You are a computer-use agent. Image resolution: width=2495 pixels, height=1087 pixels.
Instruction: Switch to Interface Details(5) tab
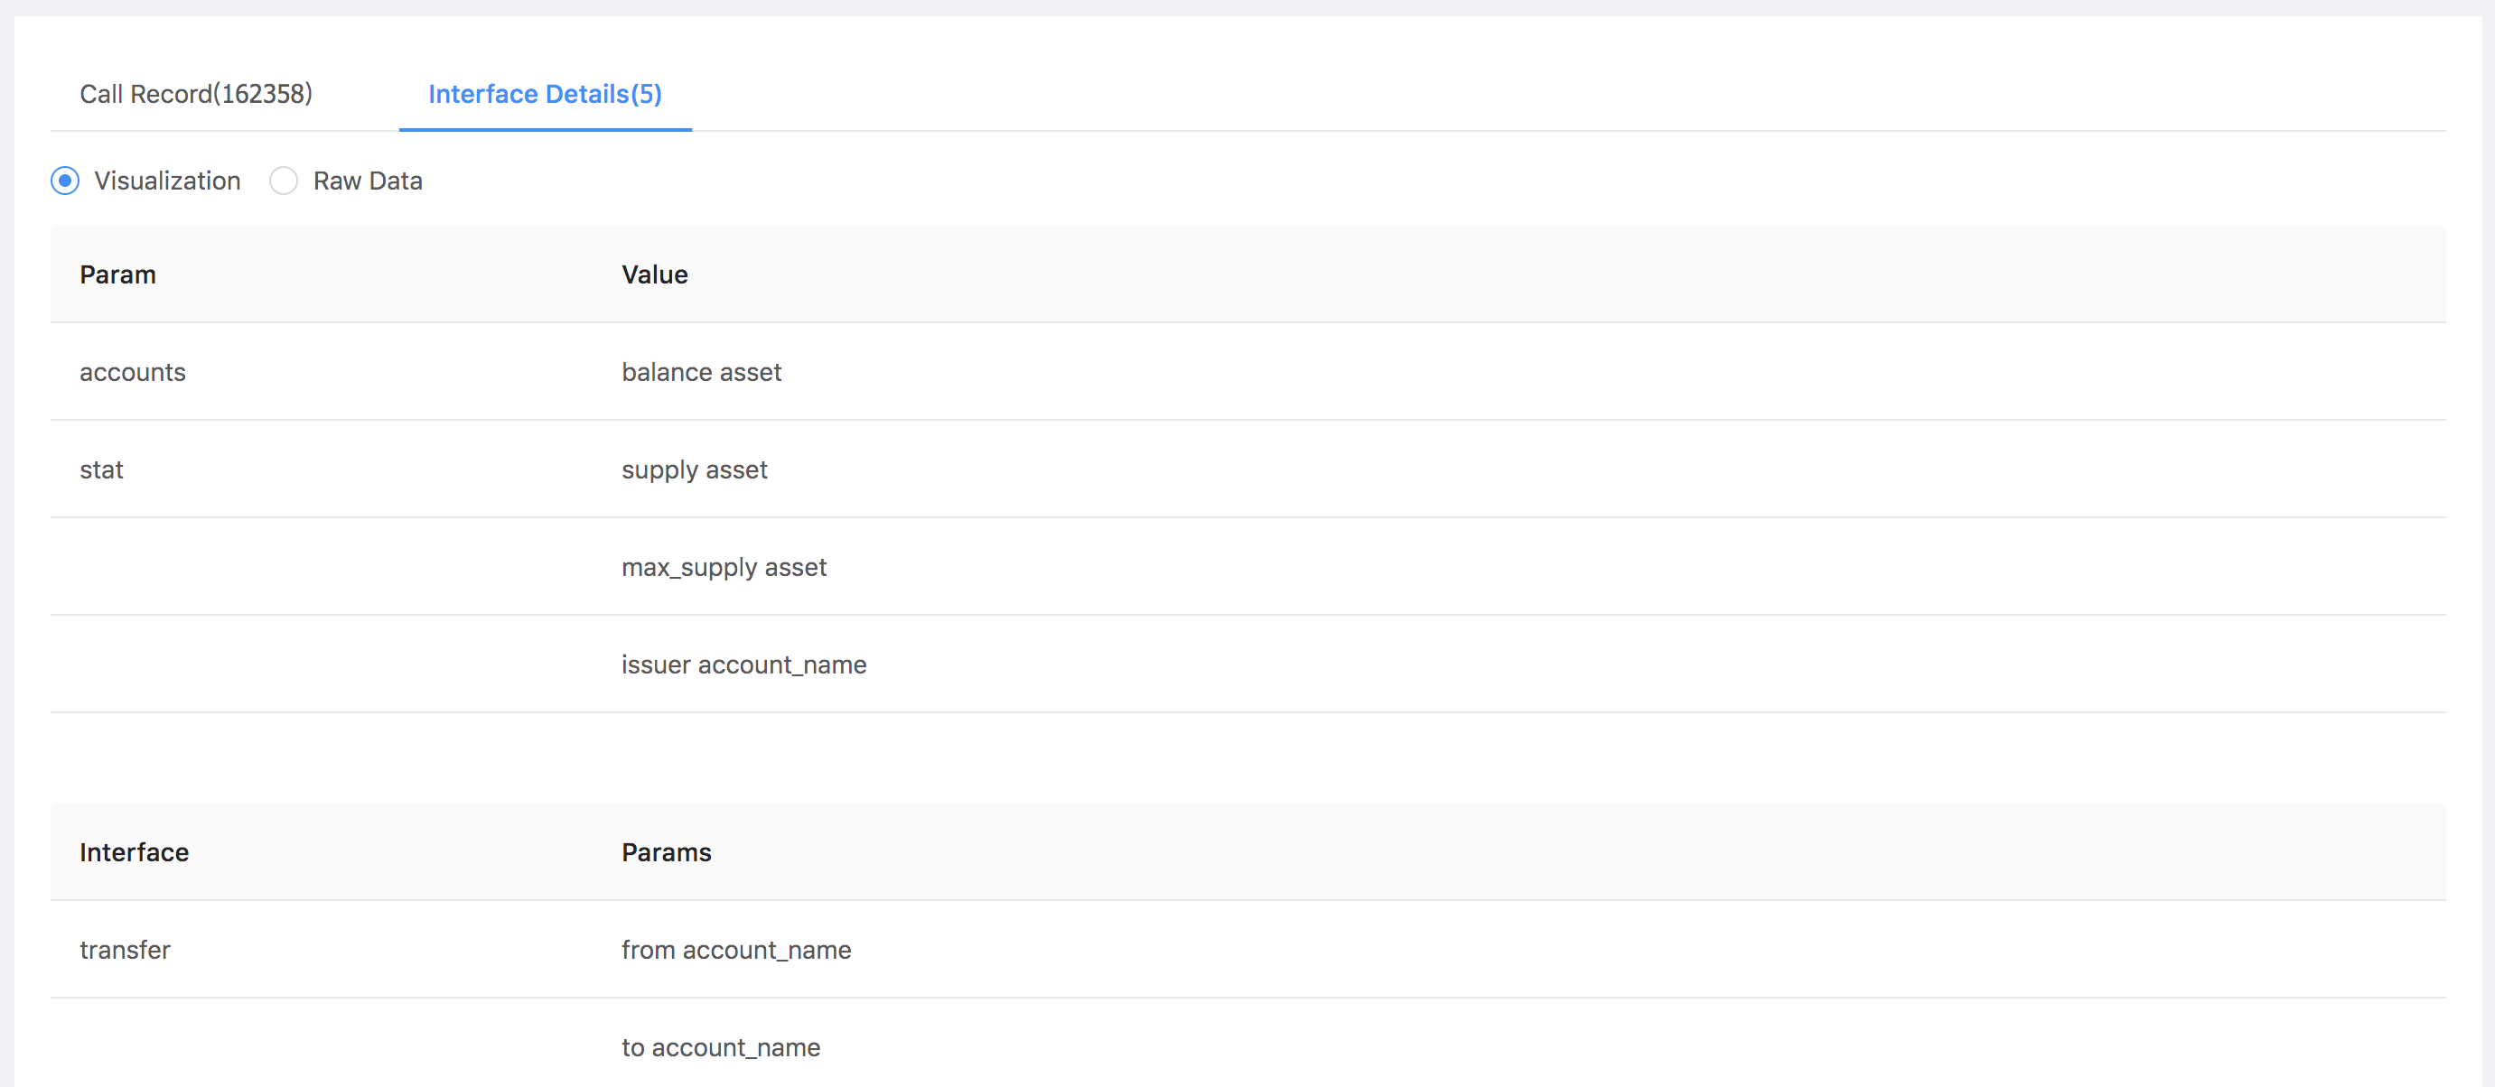[x=546, y=94]
